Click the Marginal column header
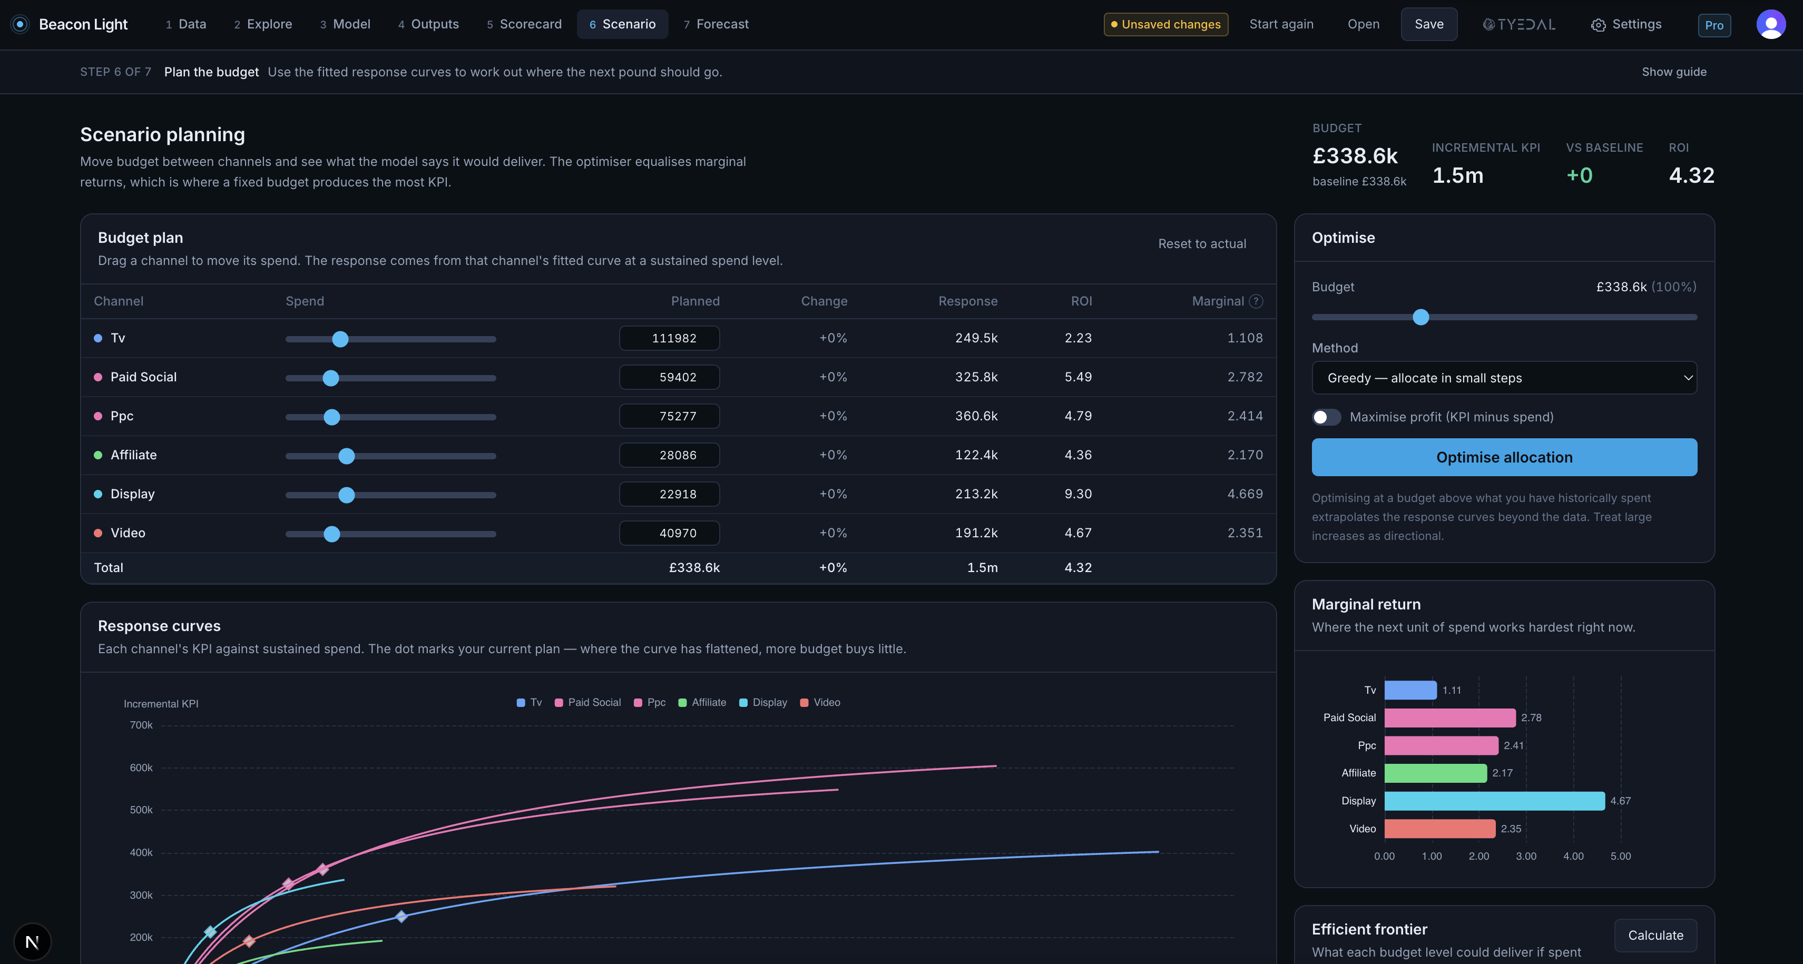The image size is (1803, 964). click(1218, 301)
